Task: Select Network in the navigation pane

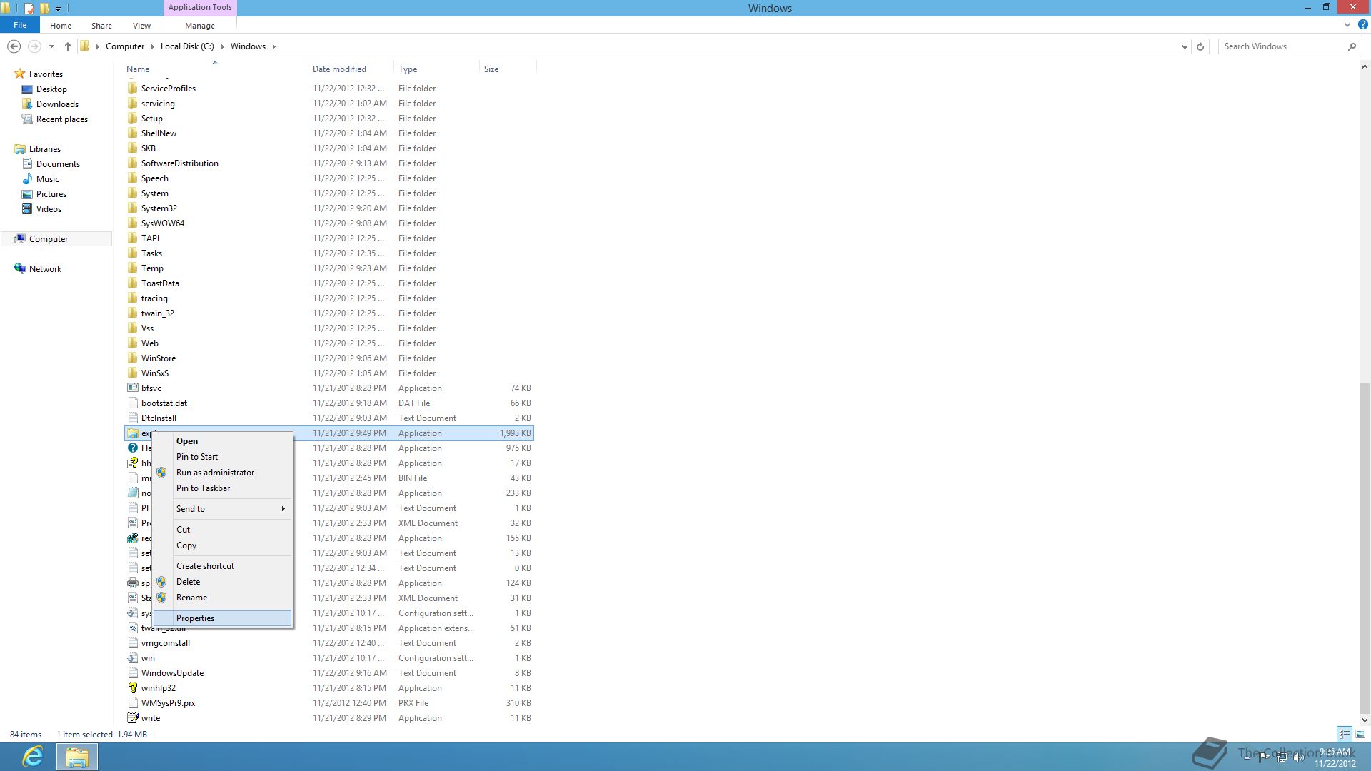Action: [45, 269]
